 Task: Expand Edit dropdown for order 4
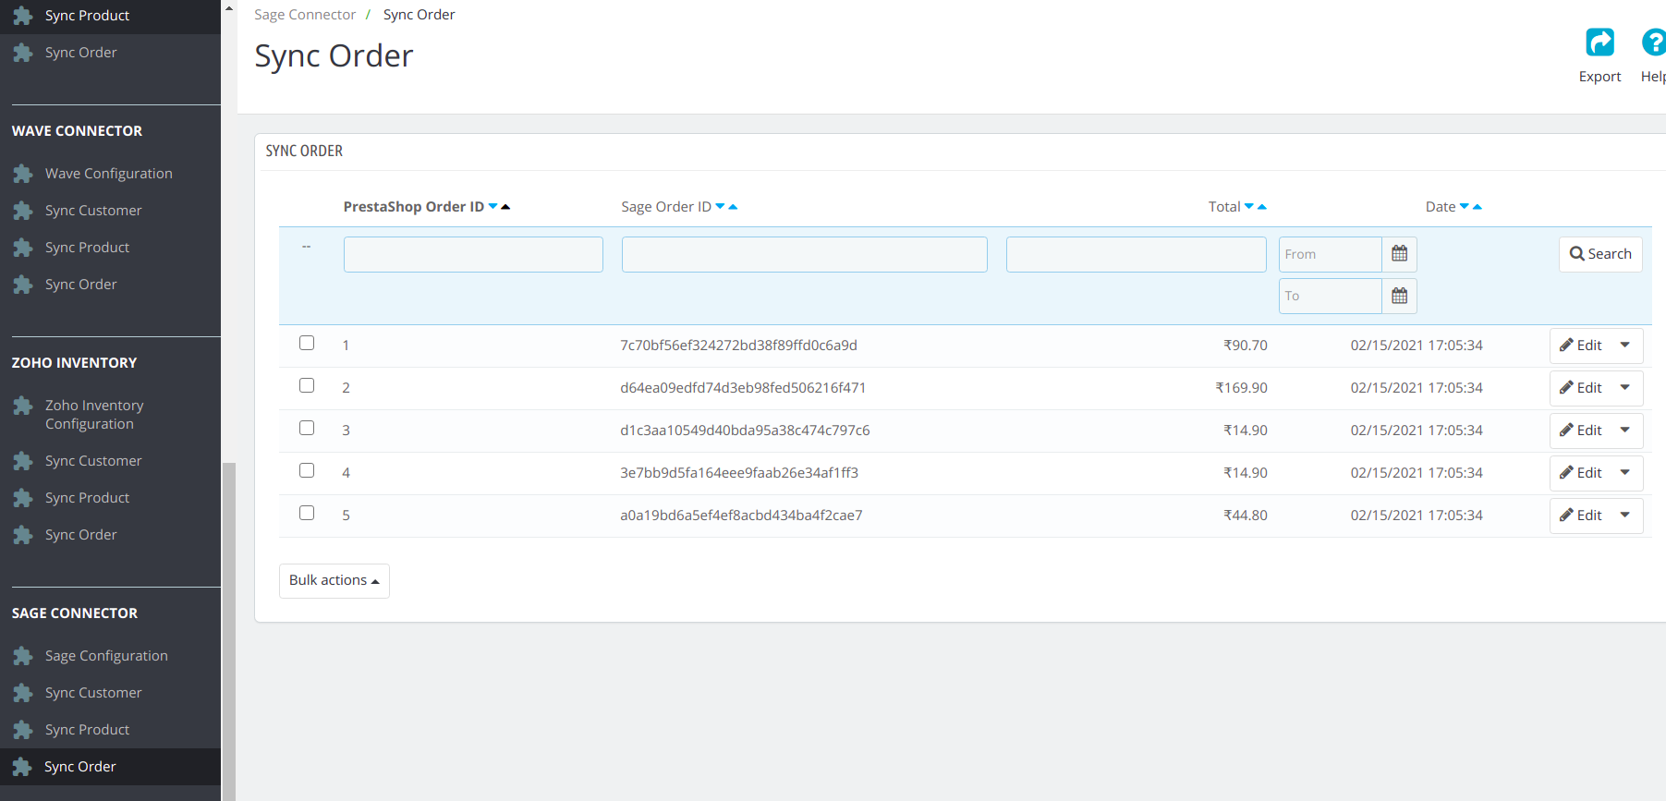point(1625,473)
